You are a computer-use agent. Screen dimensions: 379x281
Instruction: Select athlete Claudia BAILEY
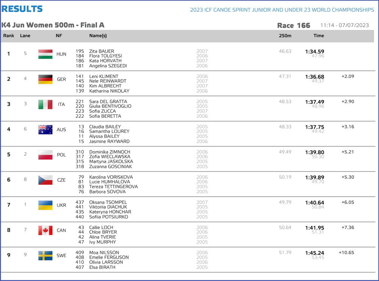[105, 126]
